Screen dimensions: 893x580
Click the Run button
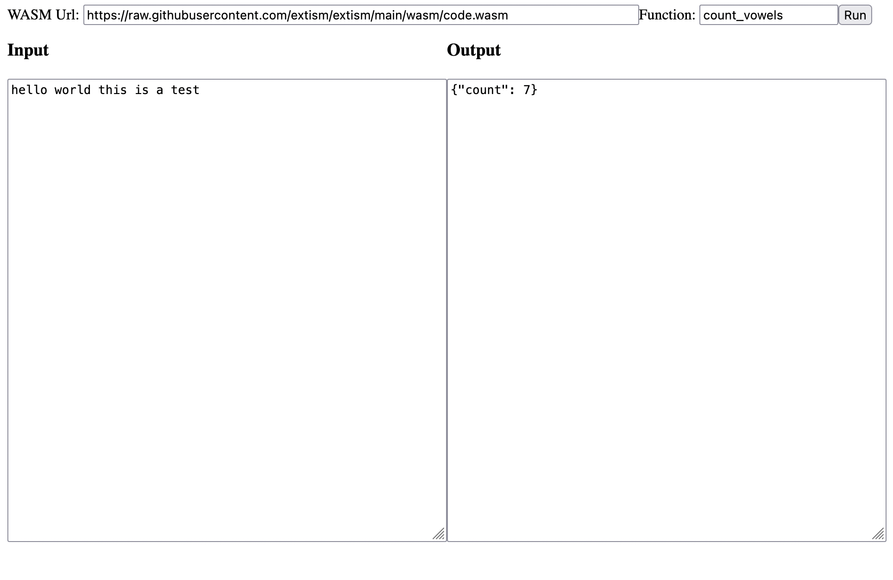pos(855,15)
